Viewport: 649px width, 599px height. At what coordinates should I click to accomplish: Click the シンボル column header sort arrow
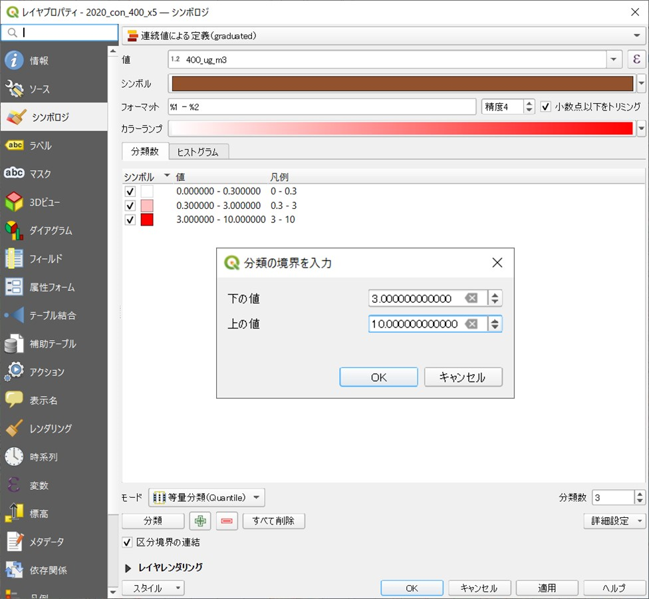167,176
